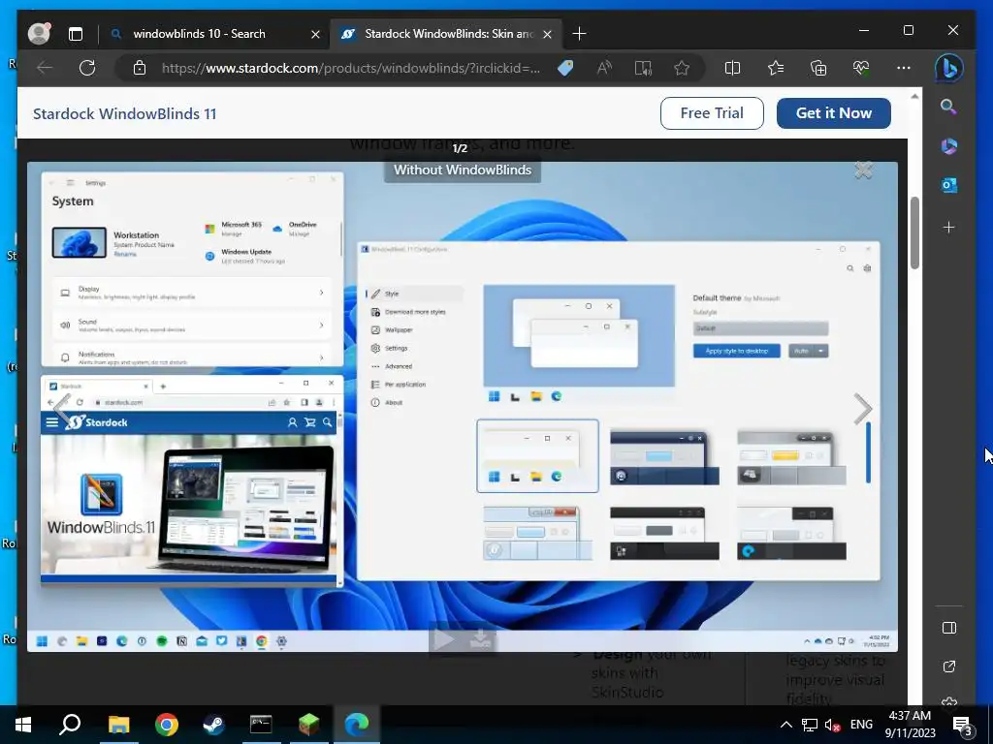Image resolution: width=993 pixels, height=744 pixels.
Task: Open Command Prompt from taskbar
Action: click(261, 725)
